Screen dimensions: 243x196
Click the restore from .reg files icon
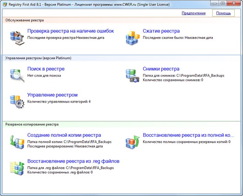click(17, 168)
